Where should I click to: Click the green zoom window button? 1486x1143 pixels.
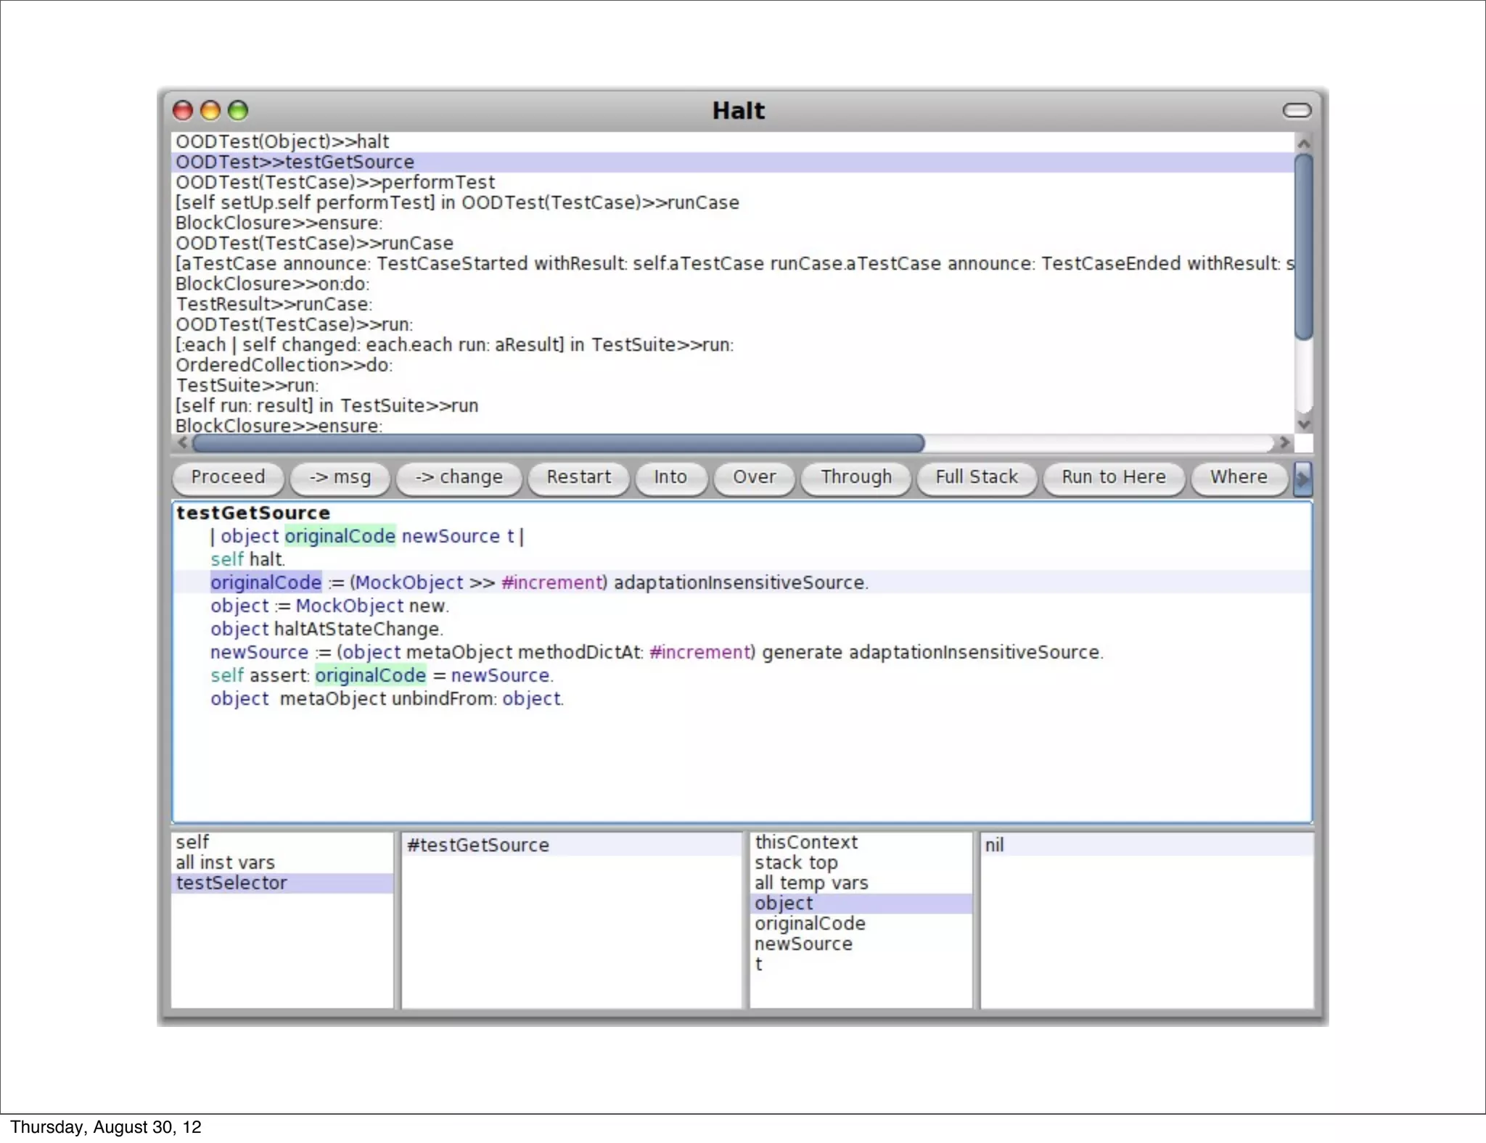[x=238, y=110]
